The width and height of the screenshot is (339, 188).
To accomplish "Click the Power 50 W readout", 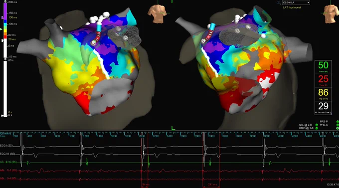I will 323,67.
